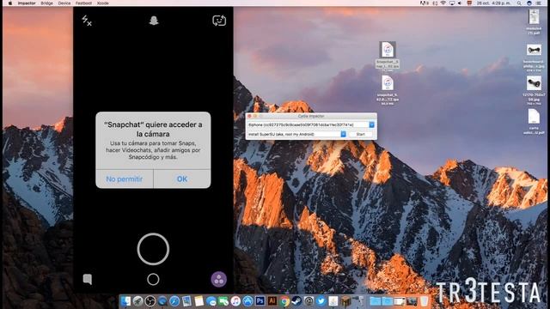
Task: Tap the small Memories circle below shutter
Action: (153, 279)
